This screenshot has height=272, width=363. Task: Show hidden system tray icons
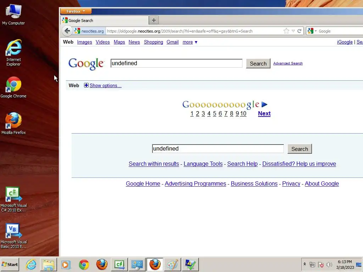(x=305, y=264)
